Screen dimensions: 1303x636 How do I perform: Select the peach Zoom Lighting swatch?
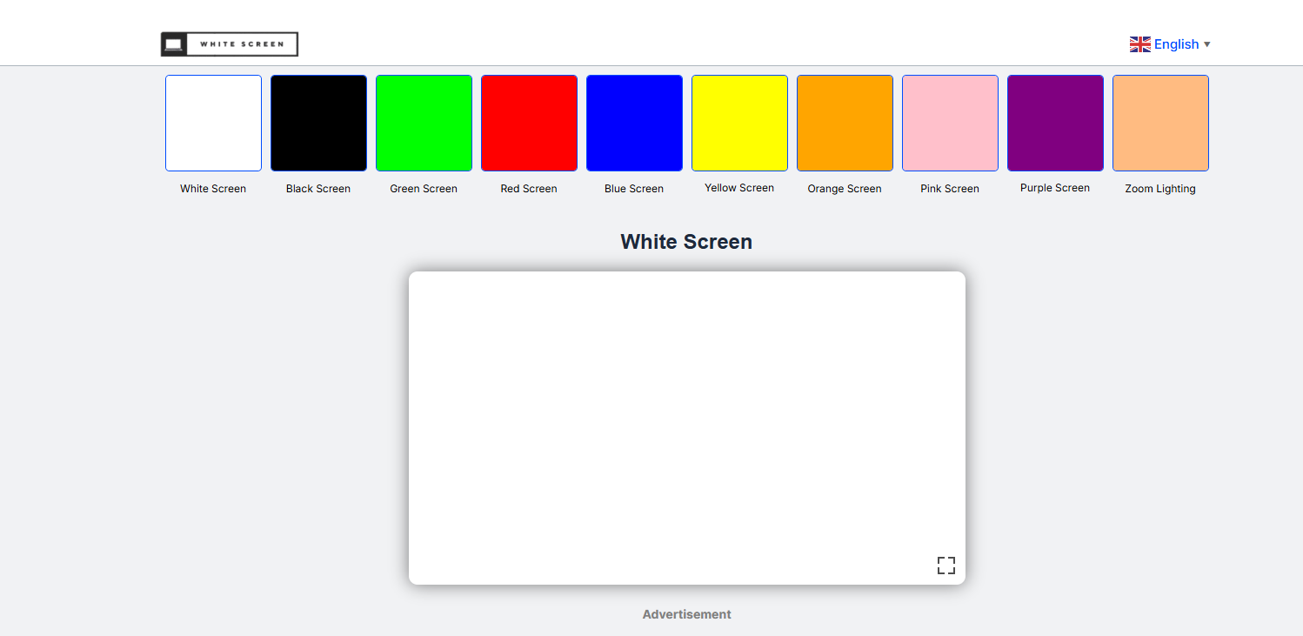(1160, 123)
